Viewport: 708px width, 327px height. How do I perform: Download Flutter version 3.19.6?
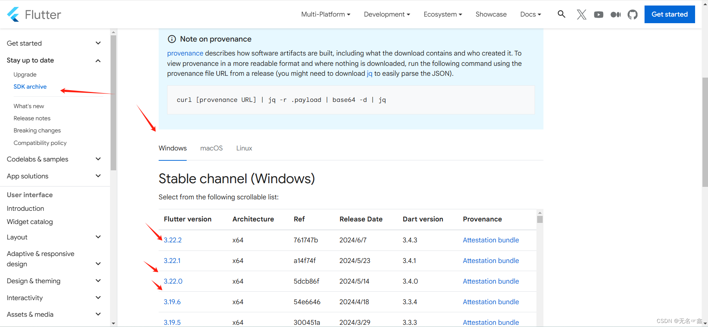pyautogui.click(x=172, y=302)
